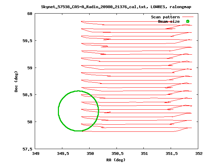
Task: Click the y-axis tick label 59.5
Action: tap(27, 41)
